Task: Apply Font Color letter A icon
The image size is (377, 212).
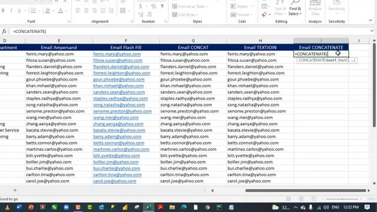Action: [60, 11]
